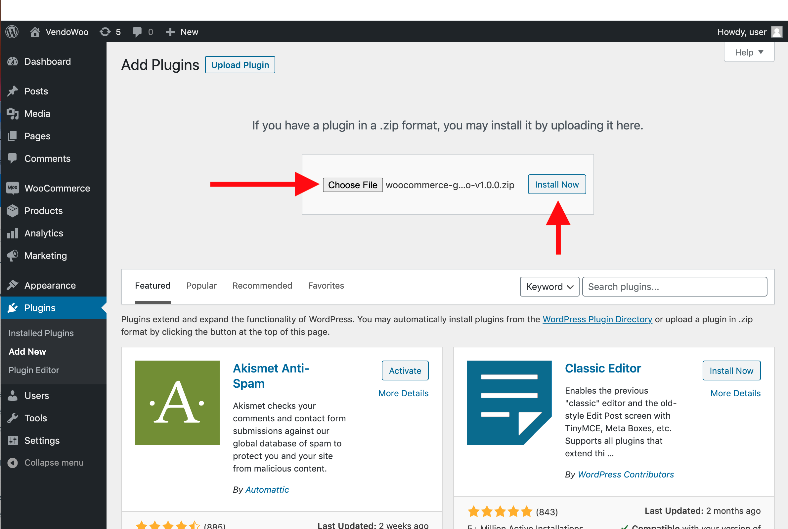Click the comments bubble icon in admin bar
Viewport: 788px width, 529px height.
[x=137, y=32]
